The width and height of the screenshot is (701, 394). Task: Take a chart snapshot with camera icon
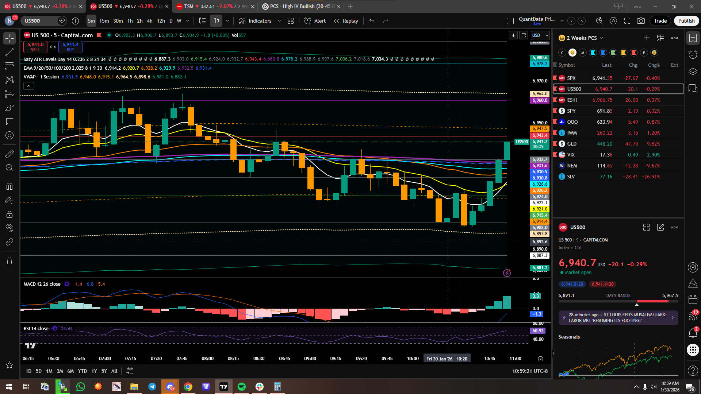tap(641, 21)
